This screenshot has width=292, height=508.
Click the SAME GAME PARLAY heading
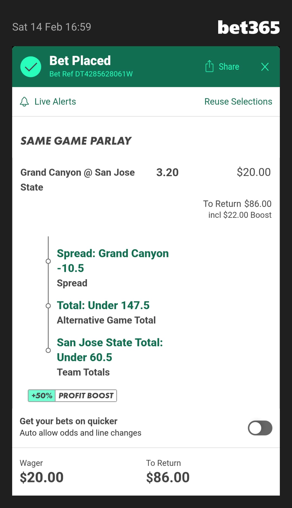click(76, 141)
